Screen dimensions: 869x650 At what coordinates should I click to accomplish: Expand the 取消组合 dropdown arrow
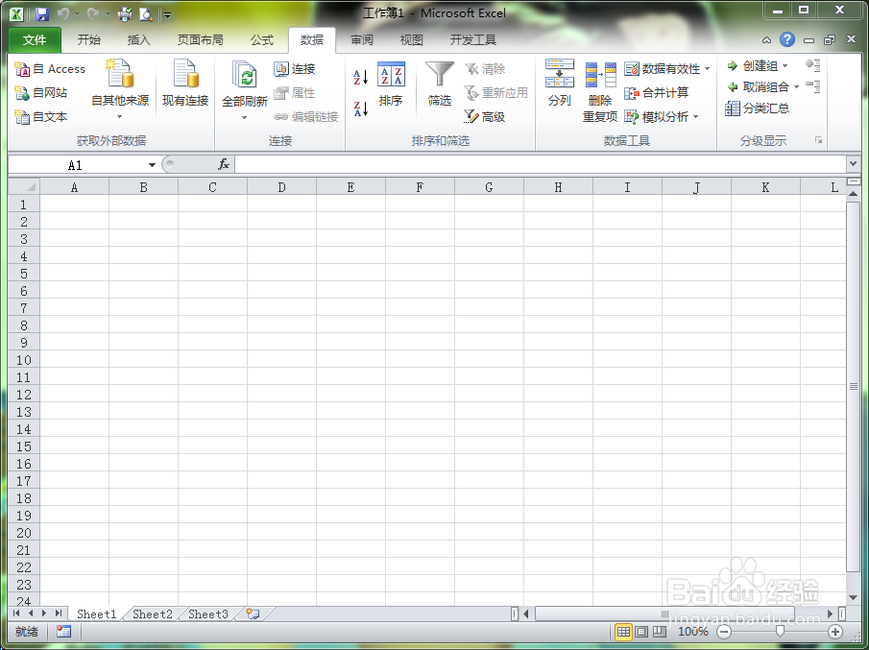click(x=796, y=87)
